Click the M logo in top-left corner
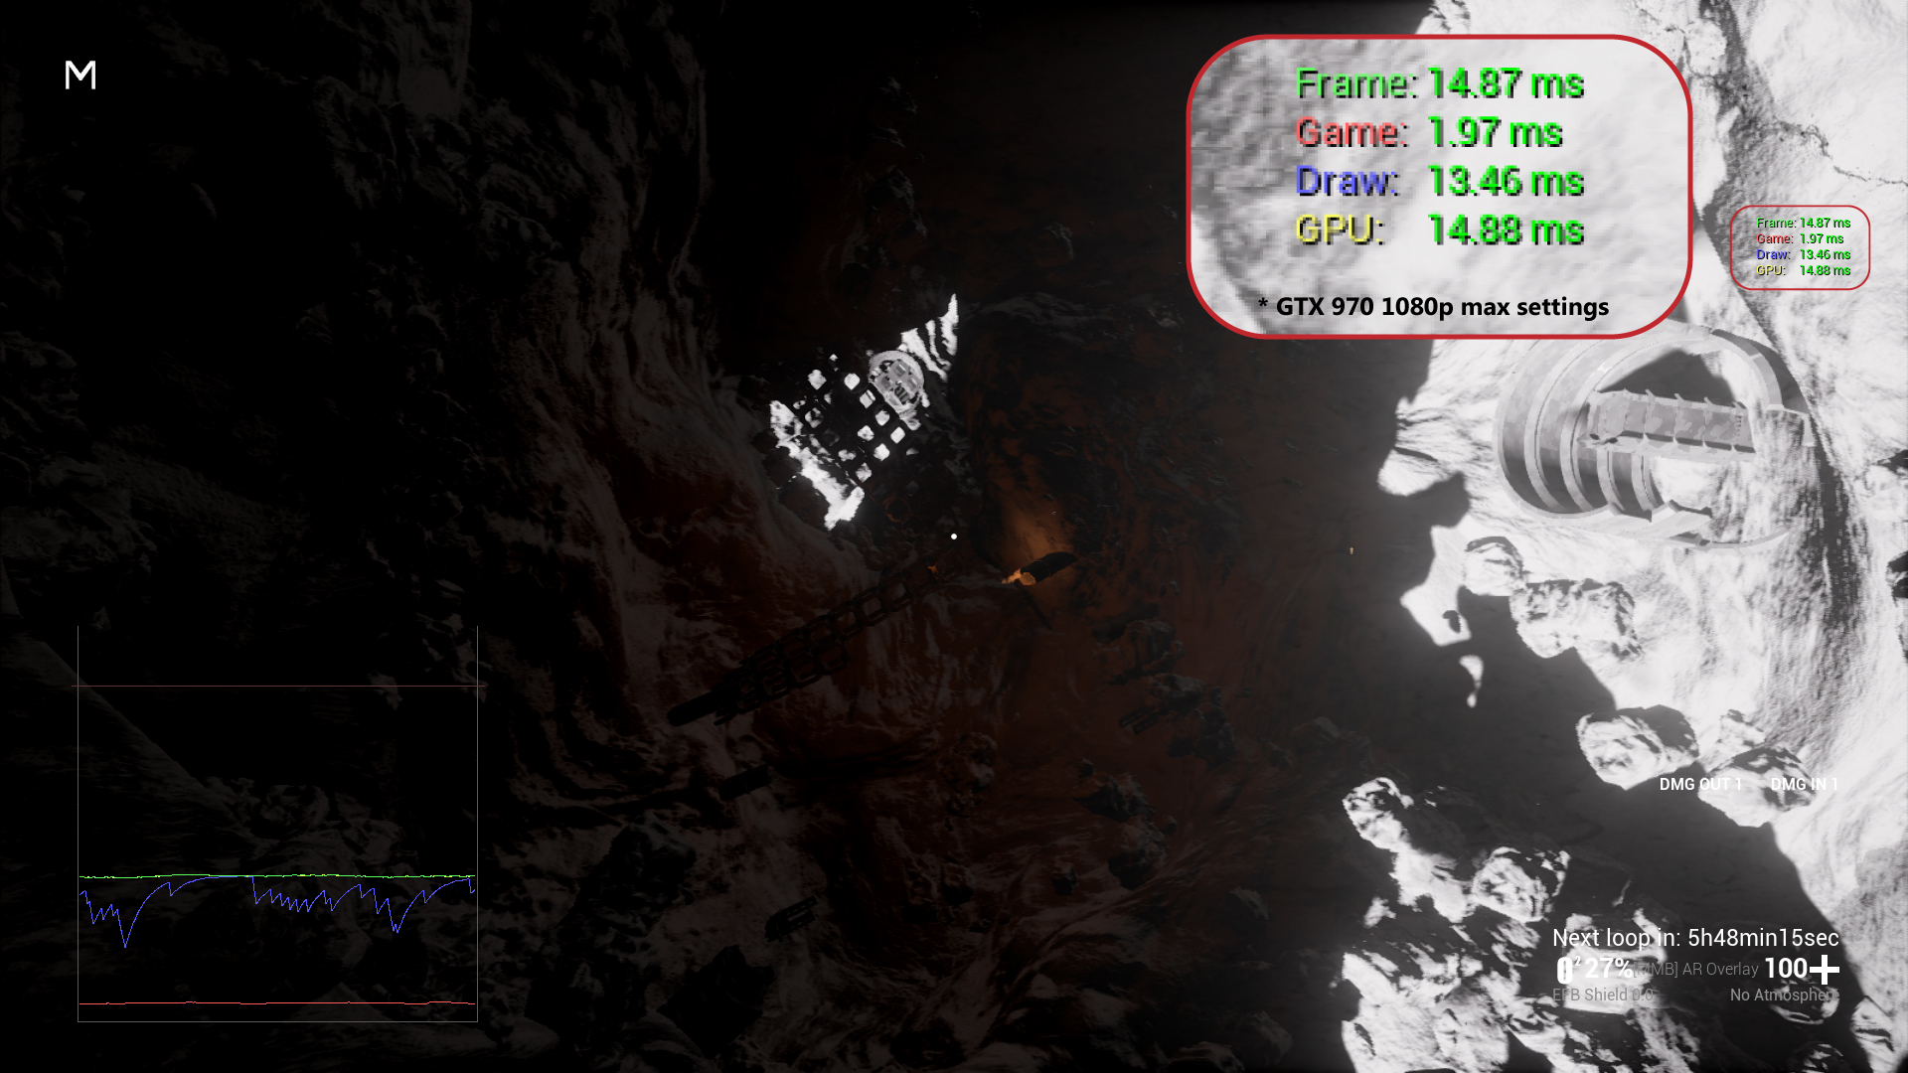The image size is (1908, 1073). pyautogui.click(x=80, y=76)
